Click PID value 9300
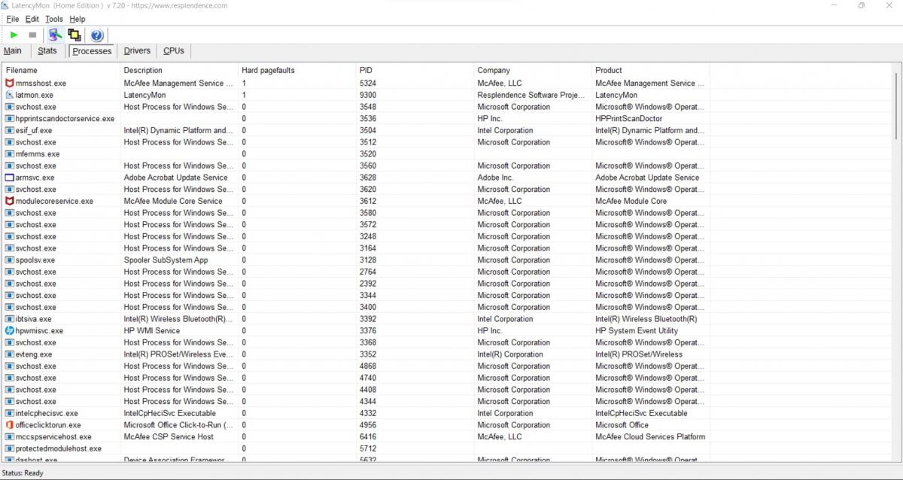This screenshot has height=480, width=903. pyautogui.click(x=368, y=95)
